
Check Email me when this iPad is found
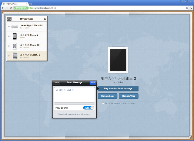(x=103, y=103)
